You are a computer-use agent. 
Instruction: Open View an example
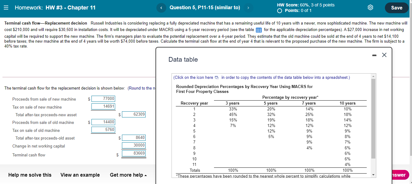pos(80,175)
